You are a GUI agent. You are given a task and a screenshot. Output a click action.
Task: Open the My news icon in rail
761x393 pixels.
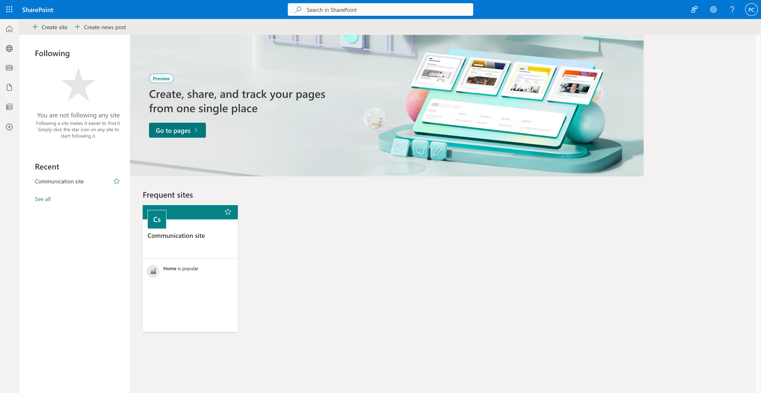[9, 68]
